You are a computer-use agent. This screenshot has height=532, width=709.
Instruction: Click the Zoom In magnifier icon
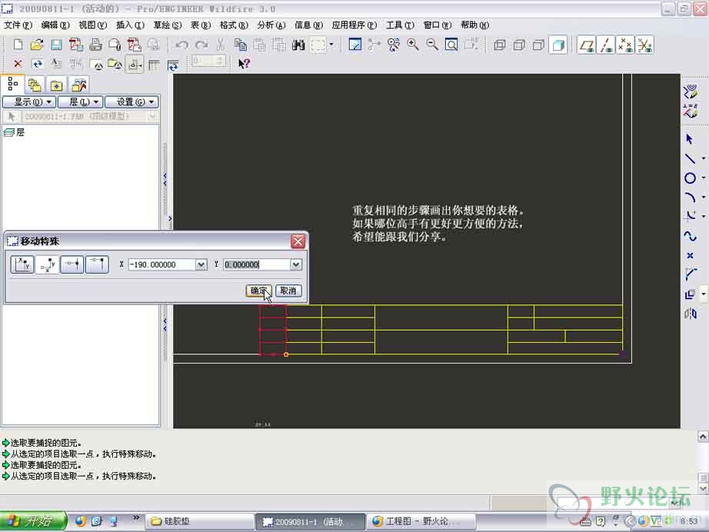coord(412,45)
